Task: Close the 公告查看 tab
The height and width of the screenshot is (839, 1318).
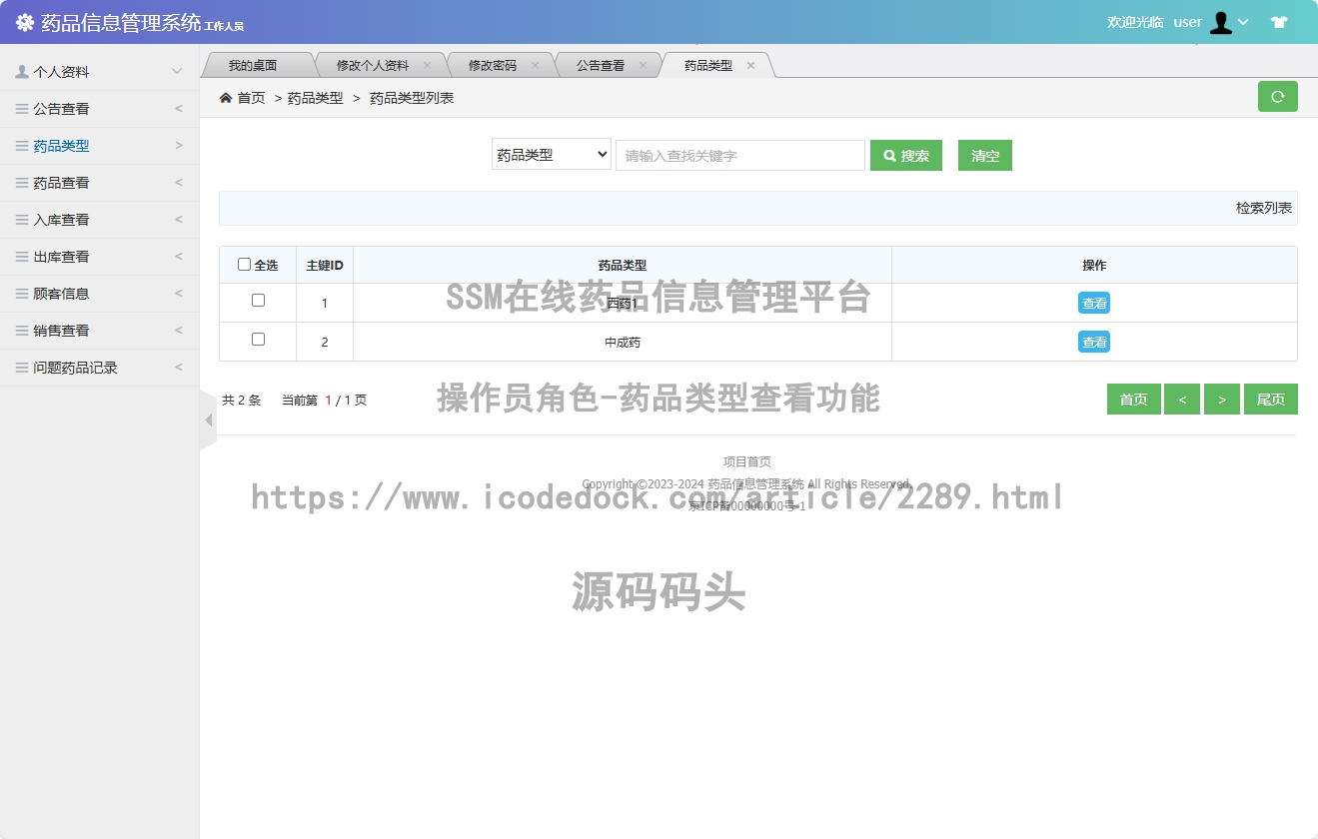Action: 643,65
